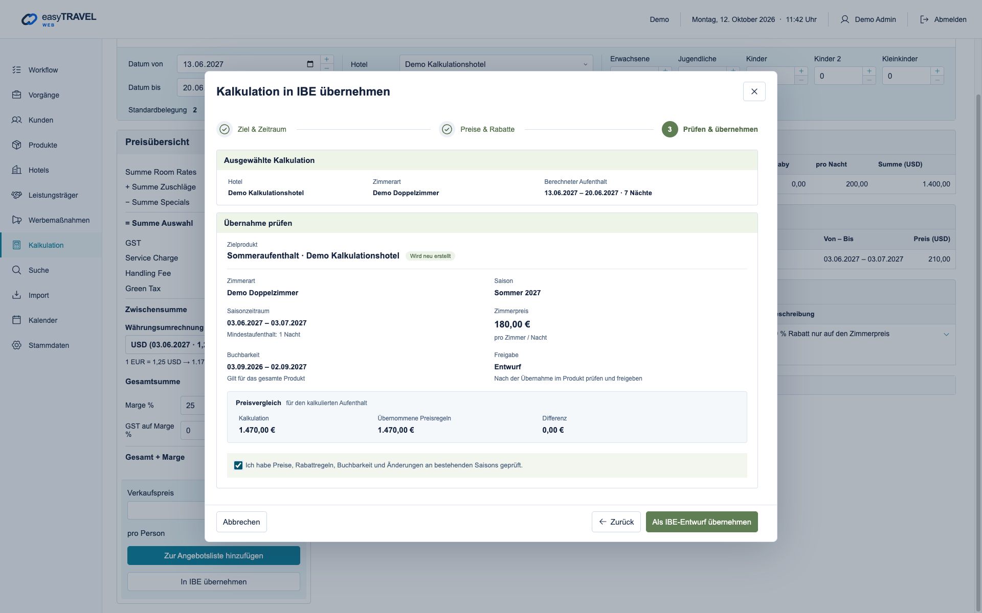Click In IBE übernehmen button

[214, 581]
